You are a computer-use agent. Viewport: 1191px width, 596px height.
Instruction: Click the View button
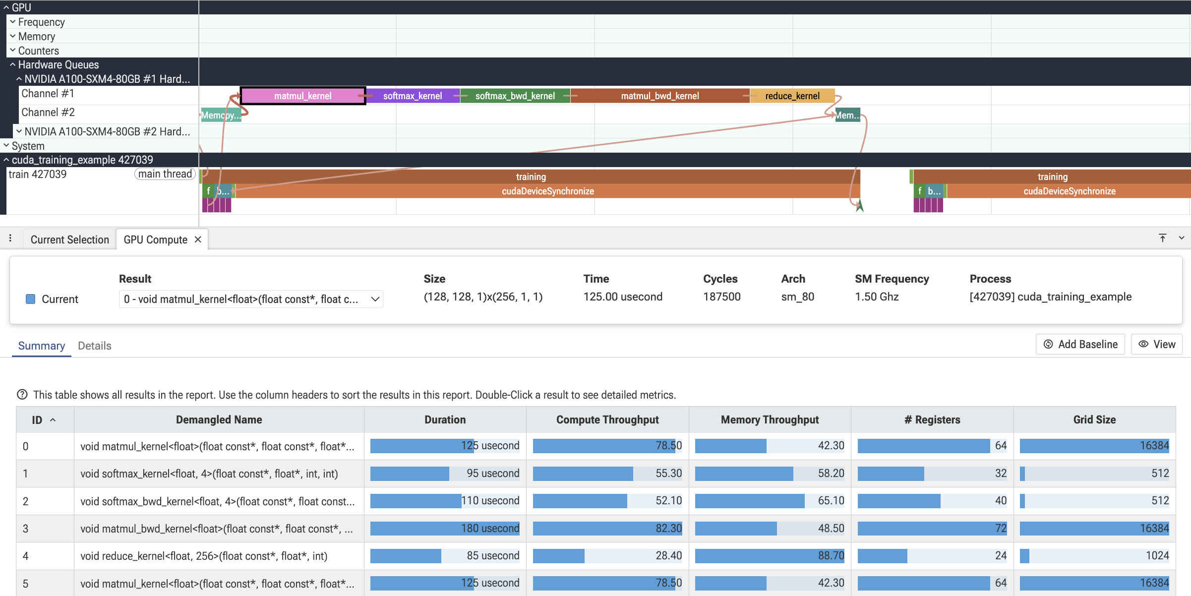click(x=1156, y=344)
